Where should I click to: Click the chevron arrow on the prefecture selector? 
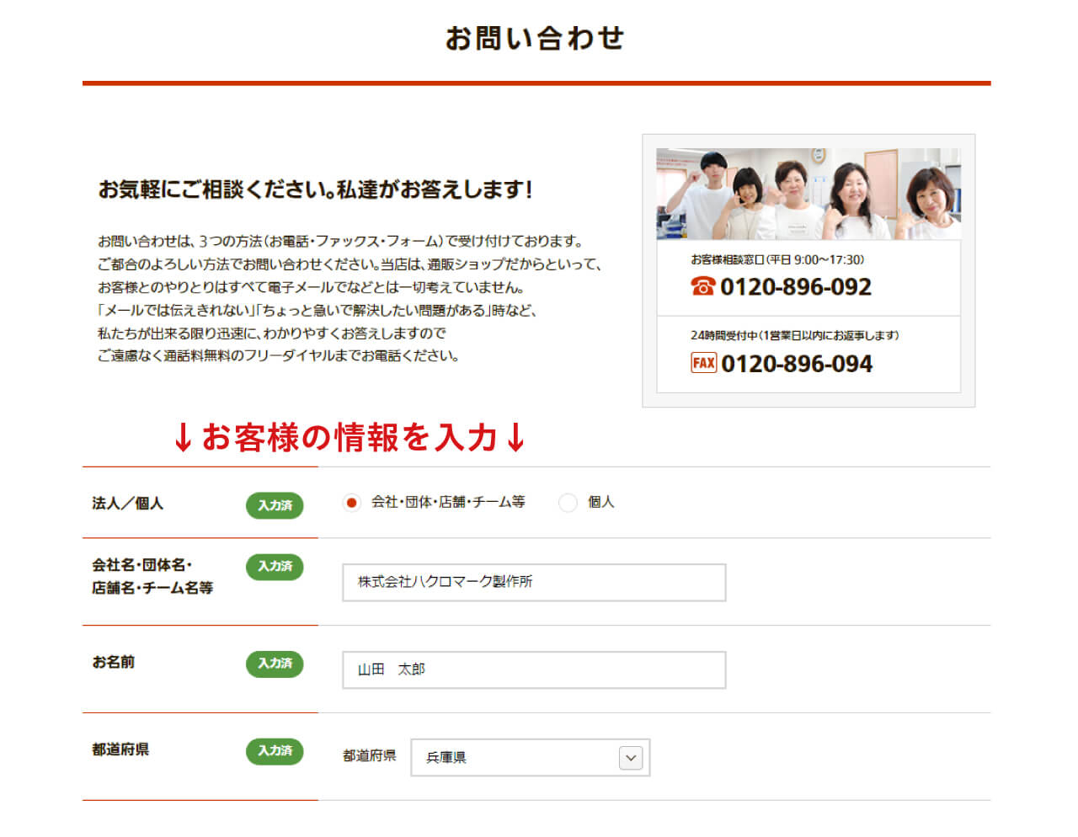coord(629,758)
